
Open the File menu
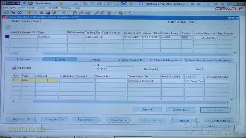(x=5, y=8)
